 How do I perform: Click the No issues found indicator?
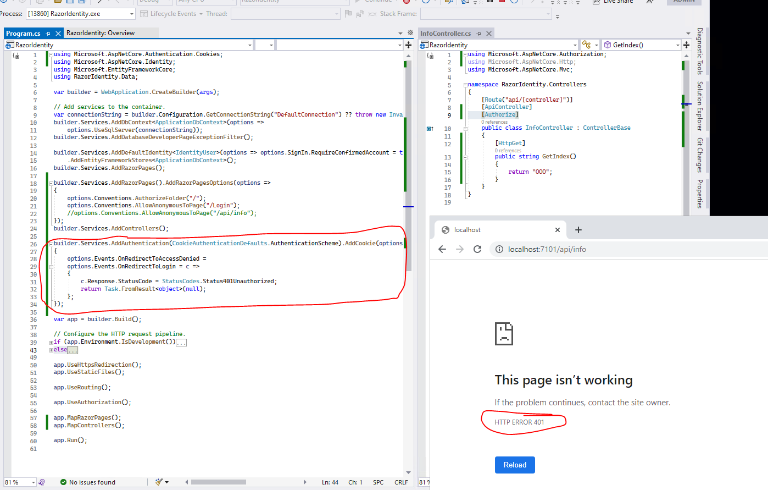click(x=87, y=482)
